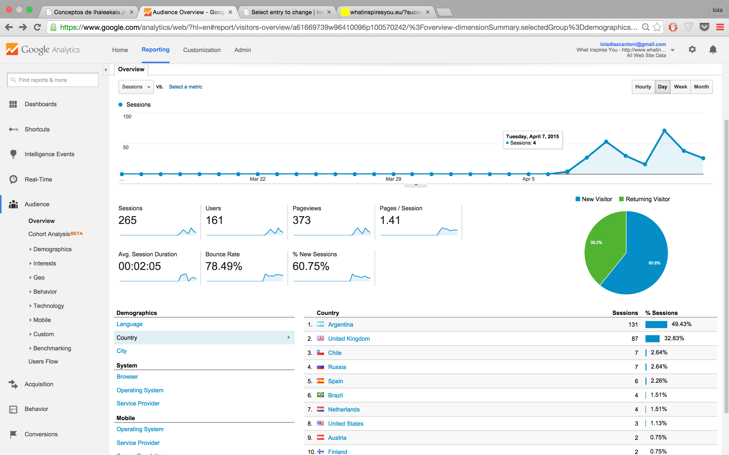Image resolution: width=729 pixels, height=455 pixels.
Task: Click the Intelligence Events lightbulb icon
Action: (13, 154)
